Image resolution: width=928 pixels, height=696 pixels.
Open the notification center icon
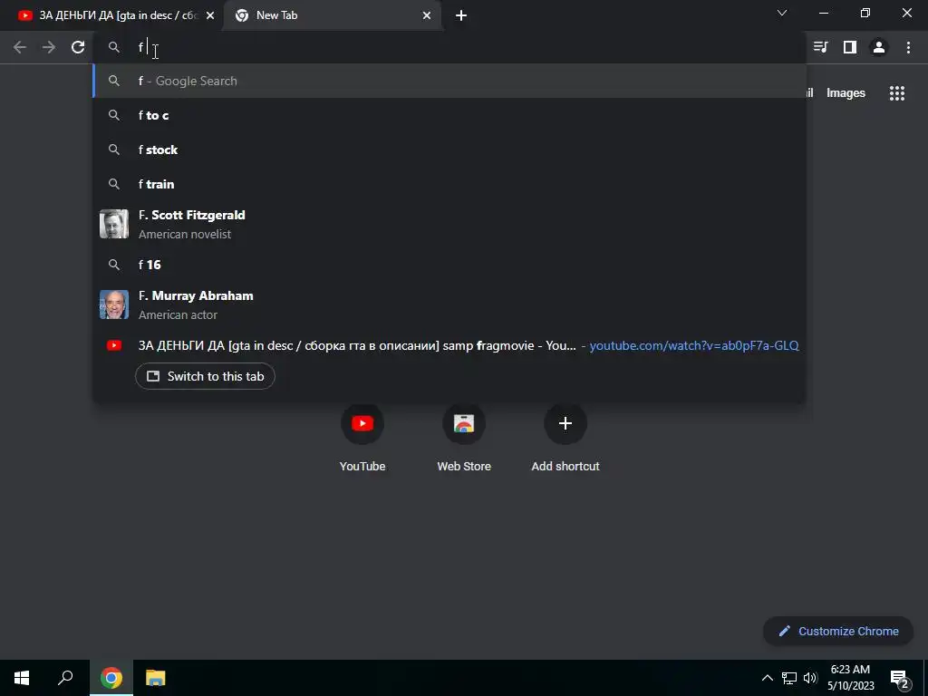point(900,678)
